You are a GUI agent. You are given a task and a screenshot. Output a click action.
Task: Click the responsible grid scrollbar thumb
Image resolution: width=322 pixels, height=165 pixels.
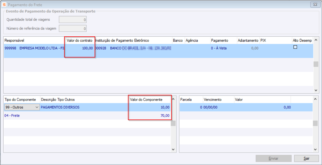pos(316,64)
